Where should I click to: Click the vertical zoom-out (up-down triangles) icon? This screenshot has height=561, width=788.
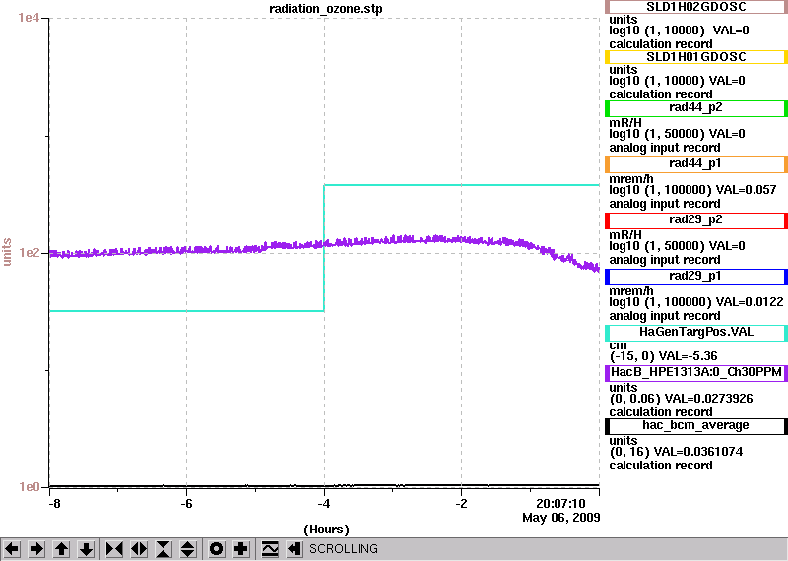click(x=188, y=549)
